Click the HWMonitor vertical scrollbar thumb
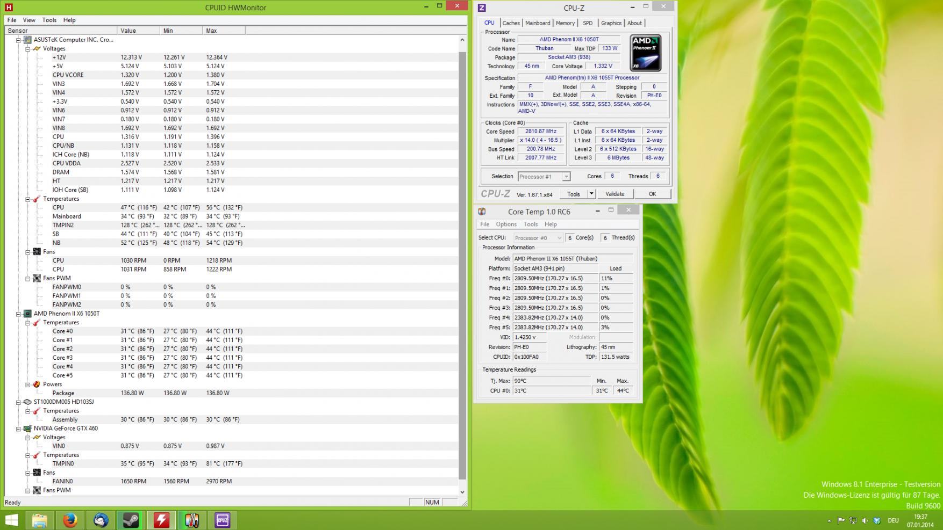 [x=462, y=266]
